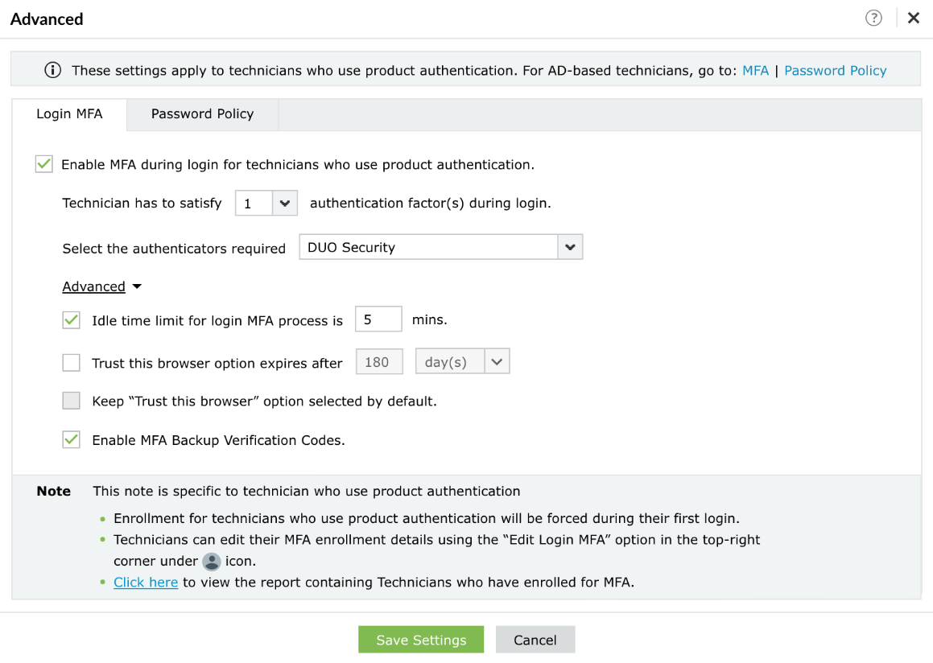Image resolution: width=933 pixels, height=663 pixels.
Task: Click the help question mark icon
Action: pyautogui.click(x=873, y=19)
